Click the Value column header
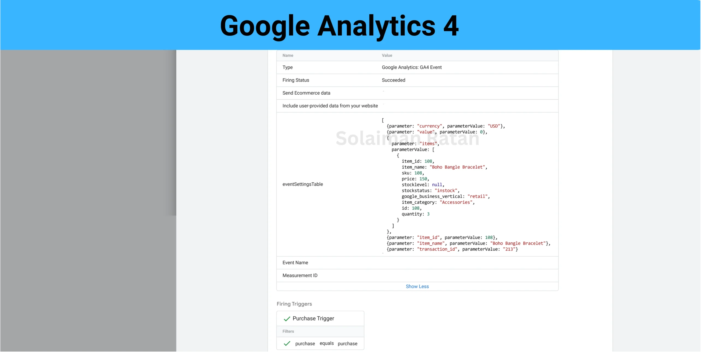Image resolution: width=701 pixels, height=352 pixels. (387, 56)
